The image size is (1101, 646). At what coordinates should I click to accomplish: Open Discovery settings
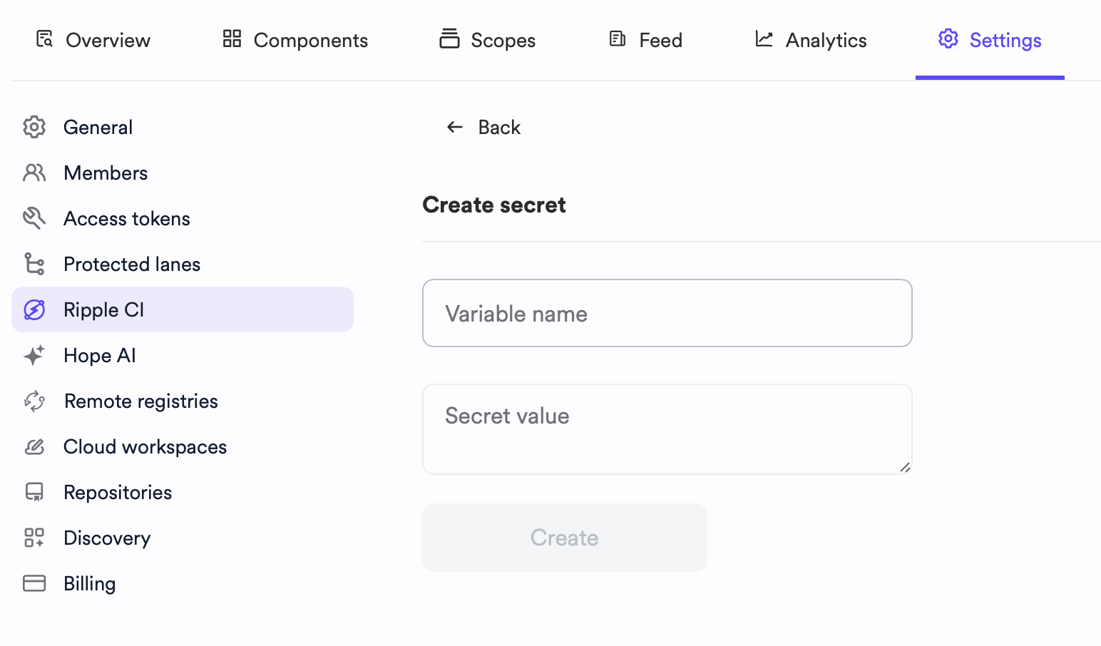(x=183, y=538)
